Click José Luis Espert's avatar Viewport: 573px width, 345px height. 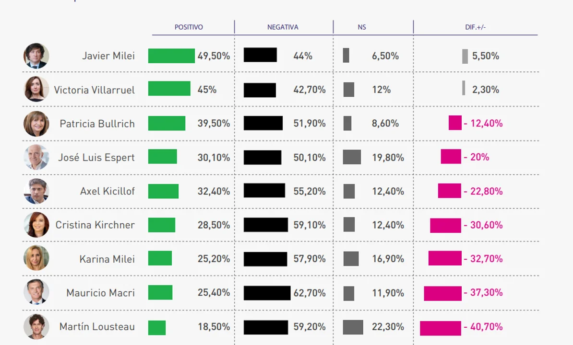[x=36, y=157]
